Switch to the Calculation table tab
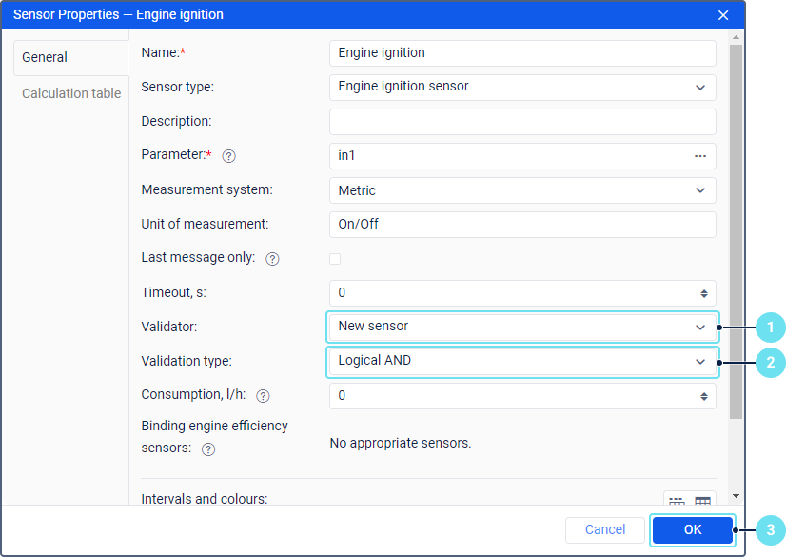 pos(71,93)
